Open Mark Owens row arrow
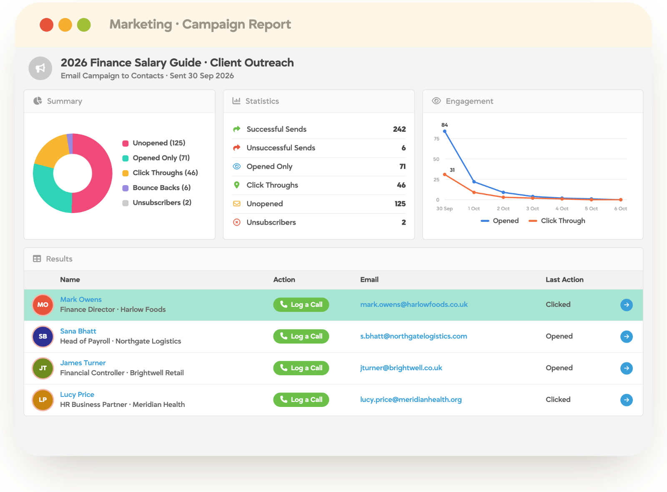The height and width of the screenshot is (492, 667). (x=627, y=305)
